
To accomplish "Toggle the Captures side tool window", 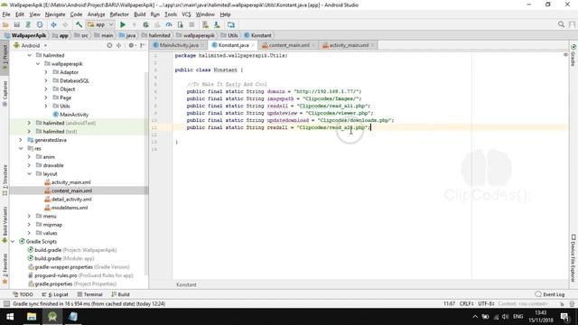I will (x=5, y=93).
